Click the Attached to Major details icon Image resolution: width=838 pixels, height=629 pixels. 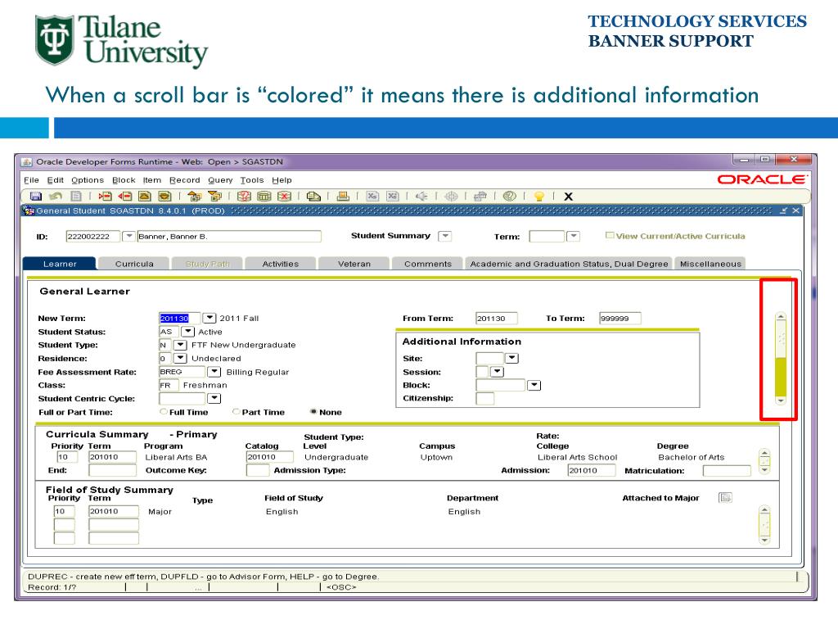click(x=725, y=498)
